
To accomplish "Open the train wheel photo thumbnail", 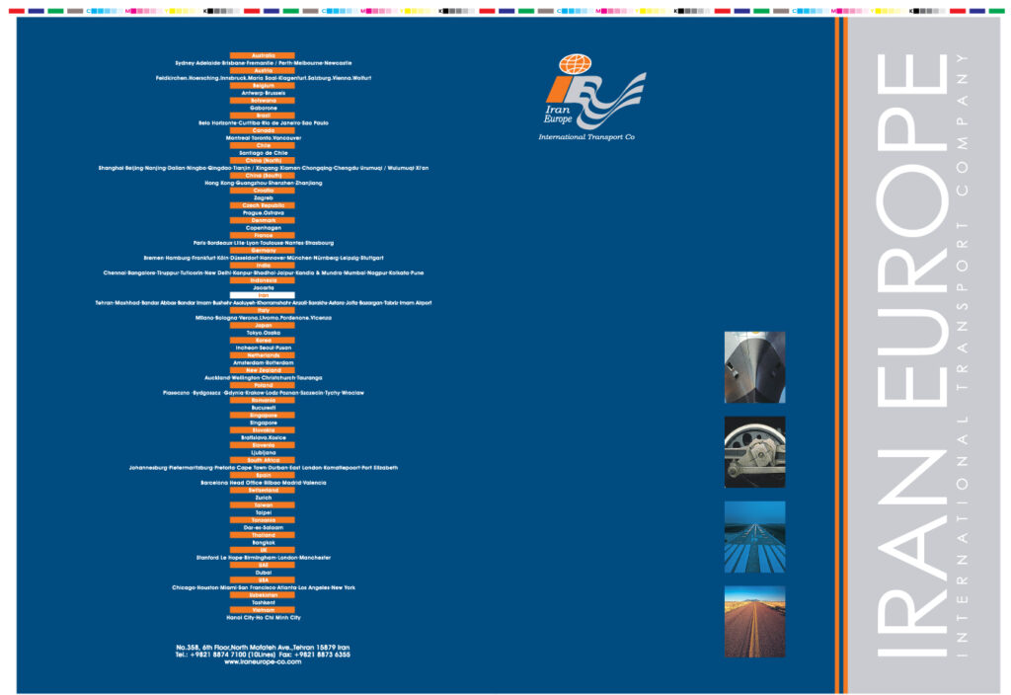I will click(754, 452).
